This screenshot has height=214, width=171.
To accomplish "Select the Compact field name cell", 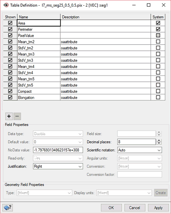I will pos(39,91).
